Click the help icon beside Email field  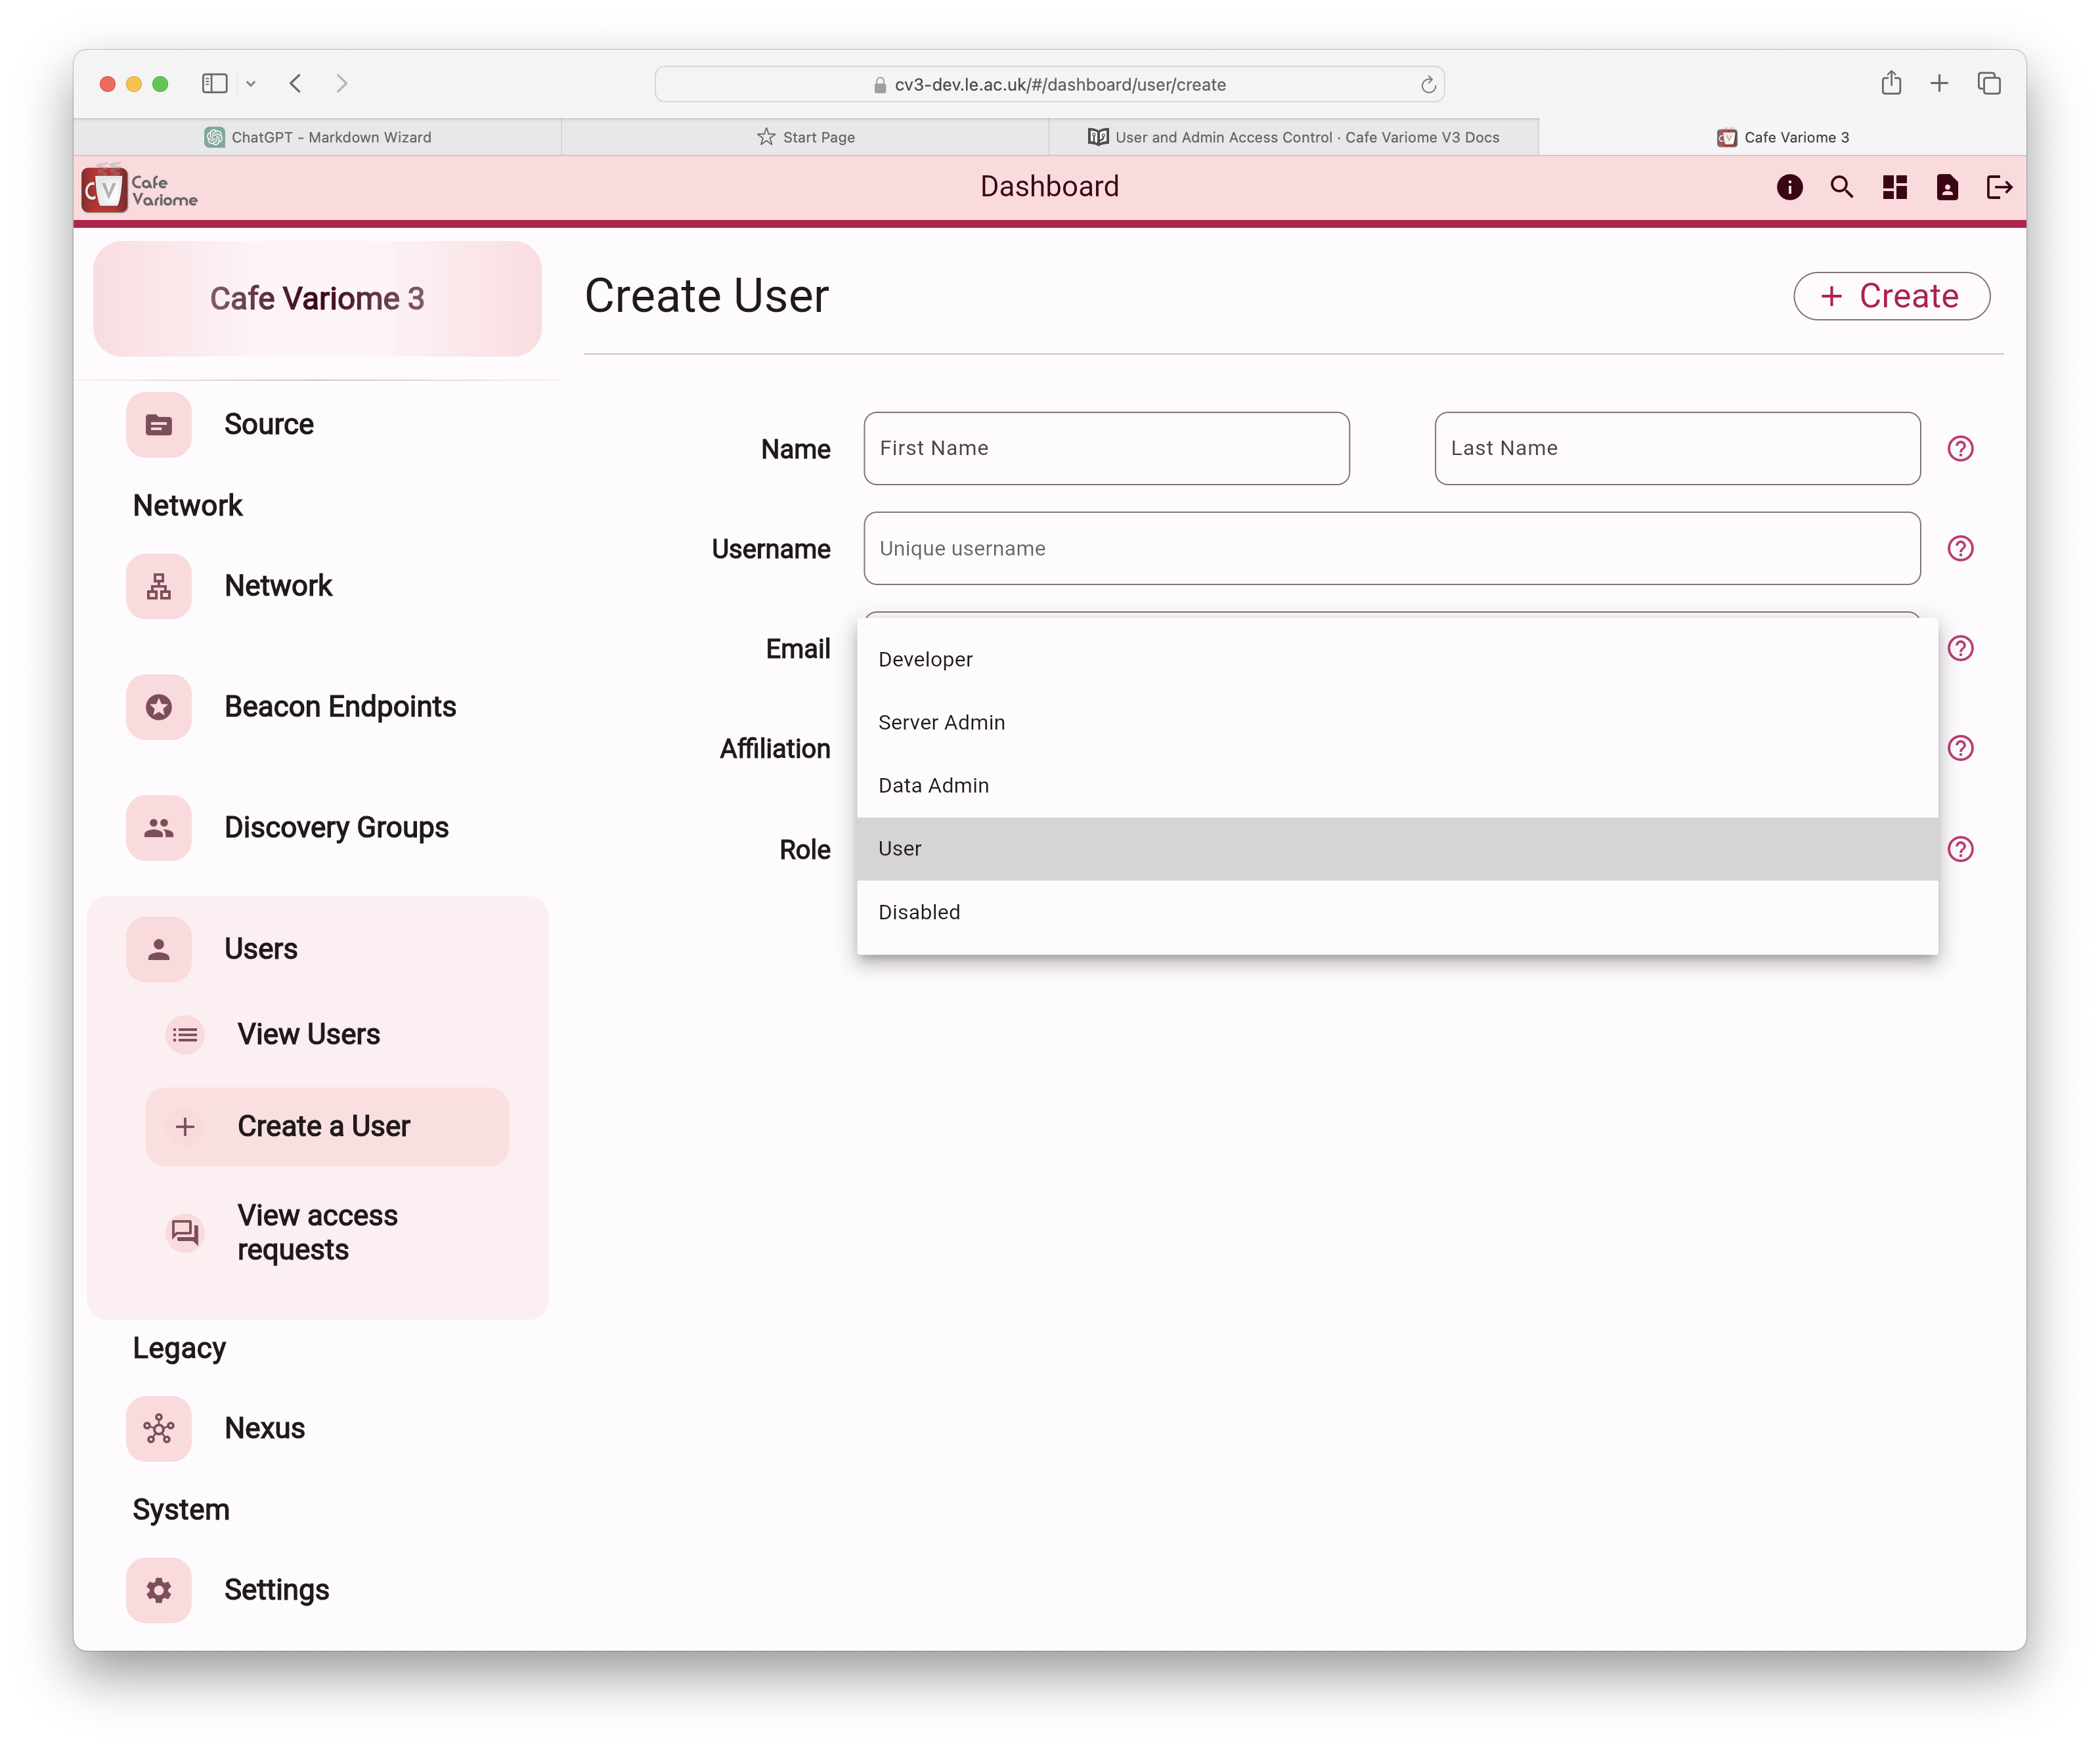[1960, 649]
